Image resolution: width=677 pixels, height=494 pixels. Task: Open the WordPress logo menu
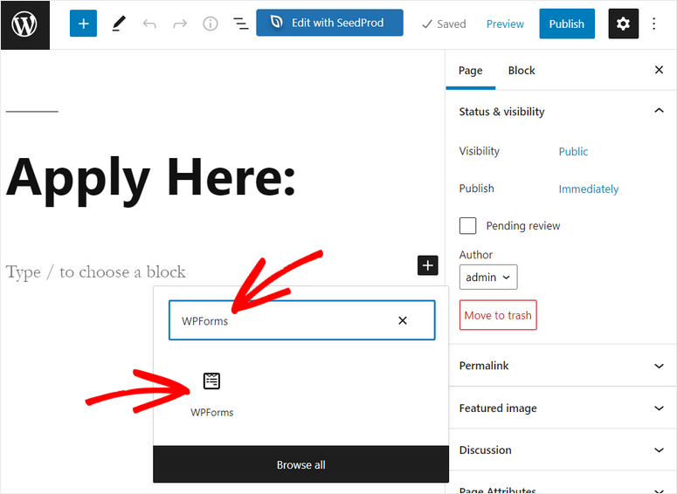(24, 24)
